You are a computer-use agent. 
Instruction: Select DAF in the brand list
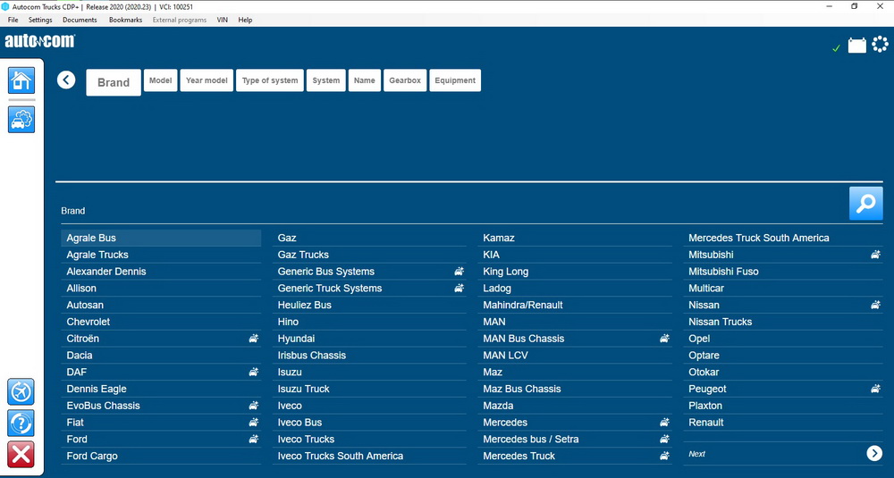pos(77,373)
